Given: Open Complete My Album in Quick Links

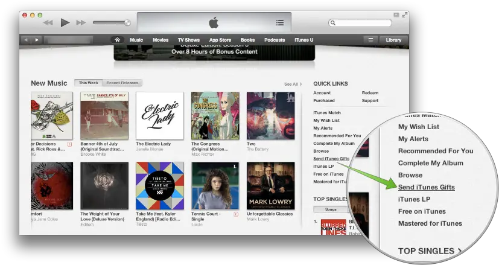Looking at the screenshot, I should point(334,143).
